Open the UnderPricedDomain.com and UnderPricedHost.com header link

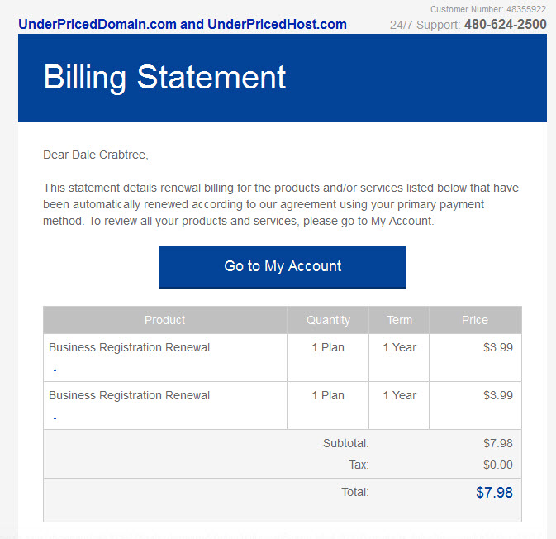click(183, 24)
